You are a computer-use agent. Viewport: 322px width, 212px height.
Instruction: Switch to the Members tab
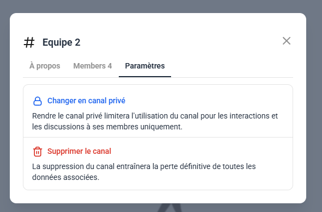[x=93, y=66]
